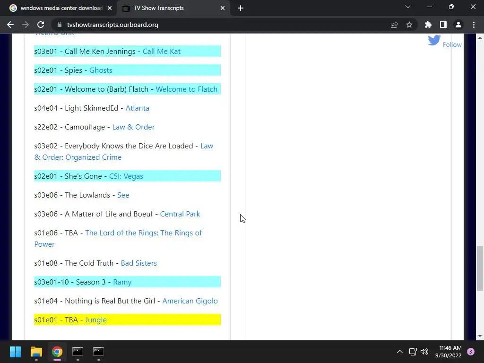This screenshot has height=363, width=484.
Task: Open Chrome's three-dot menu
Action: coord(474,25)
